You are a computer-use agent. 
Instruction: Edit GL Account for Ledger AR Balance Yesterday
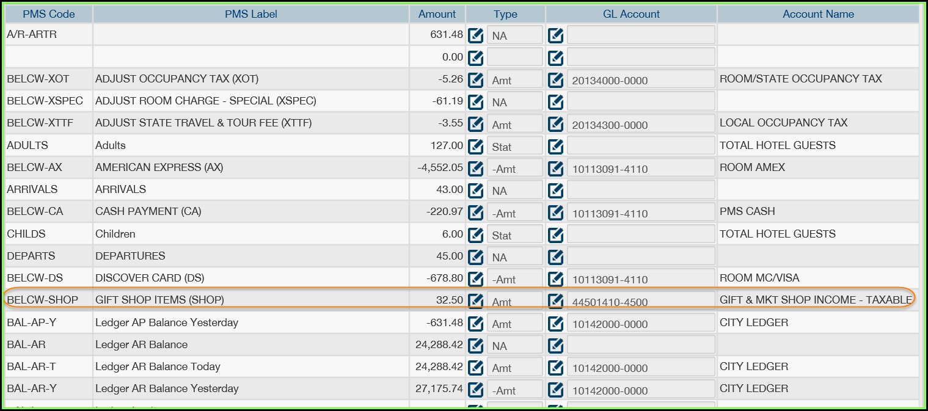pyautogui.click(x=555, y=390)
